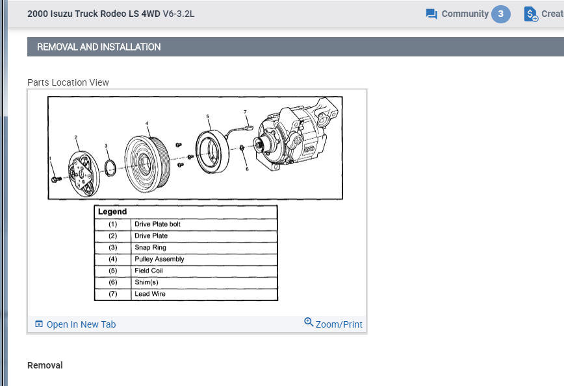
Task: Click the Parts Location View caption
Action: pos(68,82)
